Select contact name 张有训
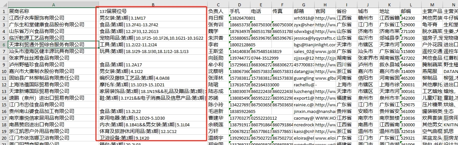This screenshot has height=145, width=458. 218,24
